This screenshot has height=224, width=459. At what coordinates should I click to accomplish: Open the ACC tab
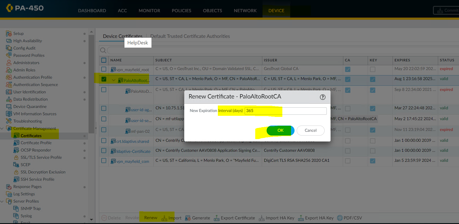click(x=122, y=11)
